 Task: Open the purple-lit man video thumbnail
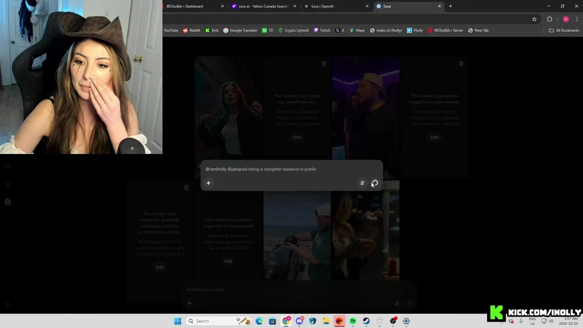pyautogui.click(x=366, y=108)
